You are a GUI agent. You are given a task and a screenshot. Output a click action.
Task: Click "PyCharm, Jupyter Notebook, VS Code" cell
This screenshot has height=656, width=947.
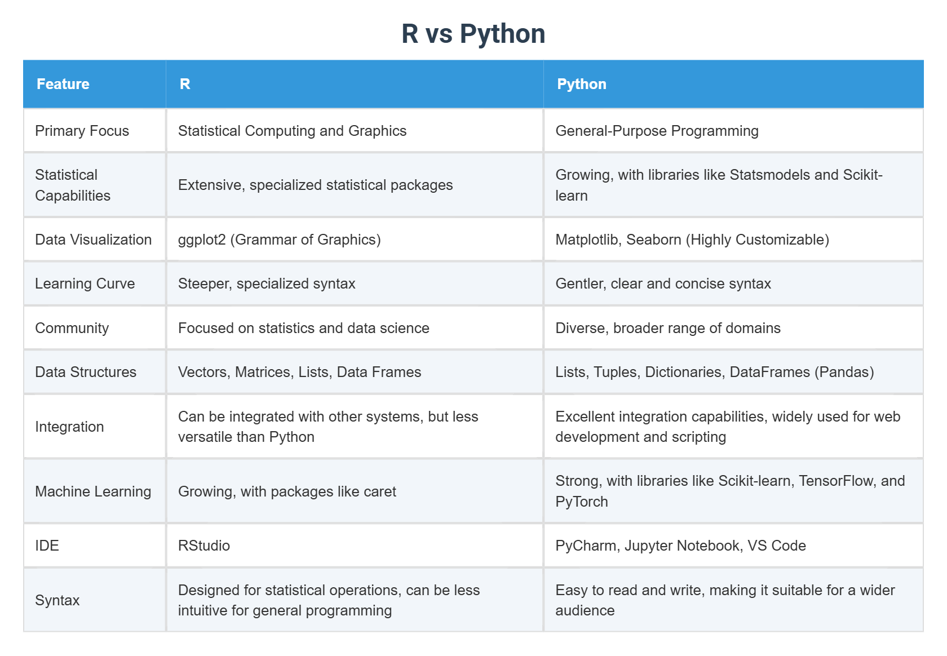pos(733,546)
